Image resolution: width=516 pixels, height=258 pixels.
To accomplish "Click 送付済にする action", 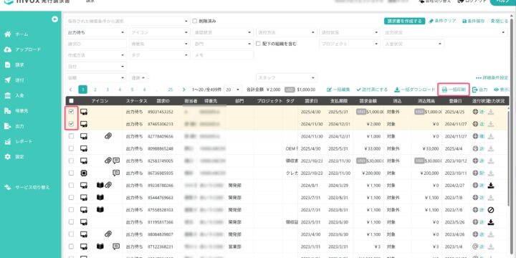I will [x=372, y=90].
